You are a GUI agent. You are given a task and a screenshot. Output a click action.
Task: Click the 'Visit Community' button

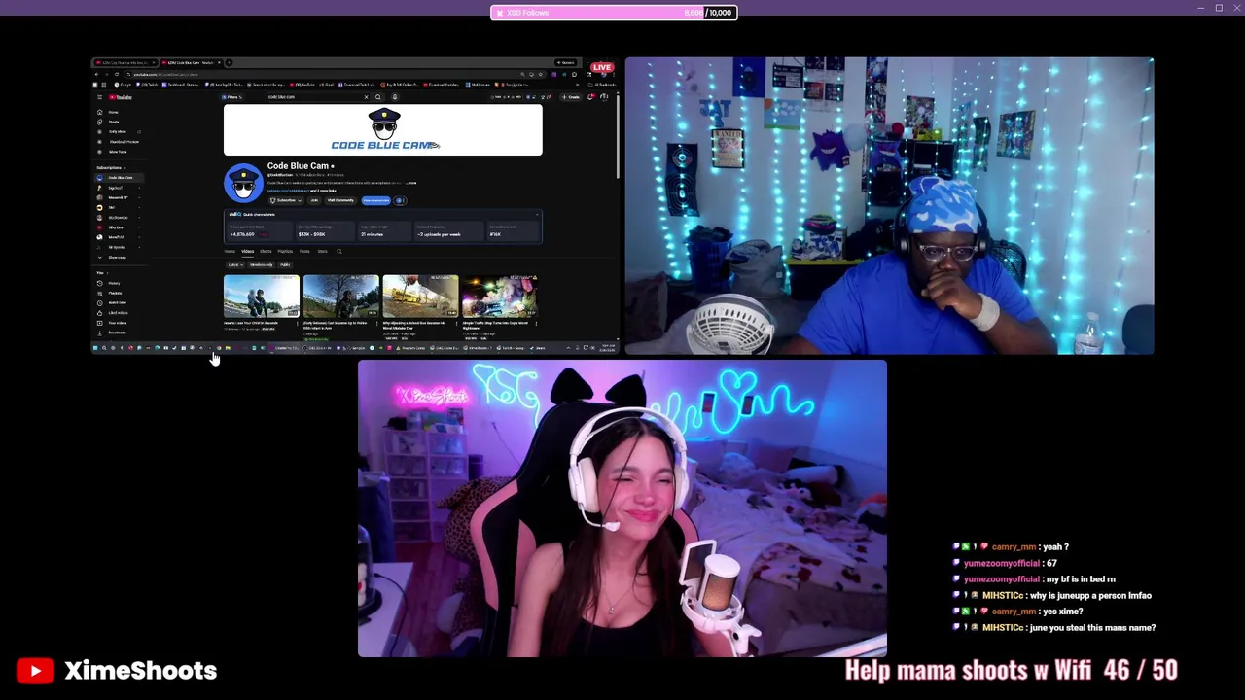340,200
